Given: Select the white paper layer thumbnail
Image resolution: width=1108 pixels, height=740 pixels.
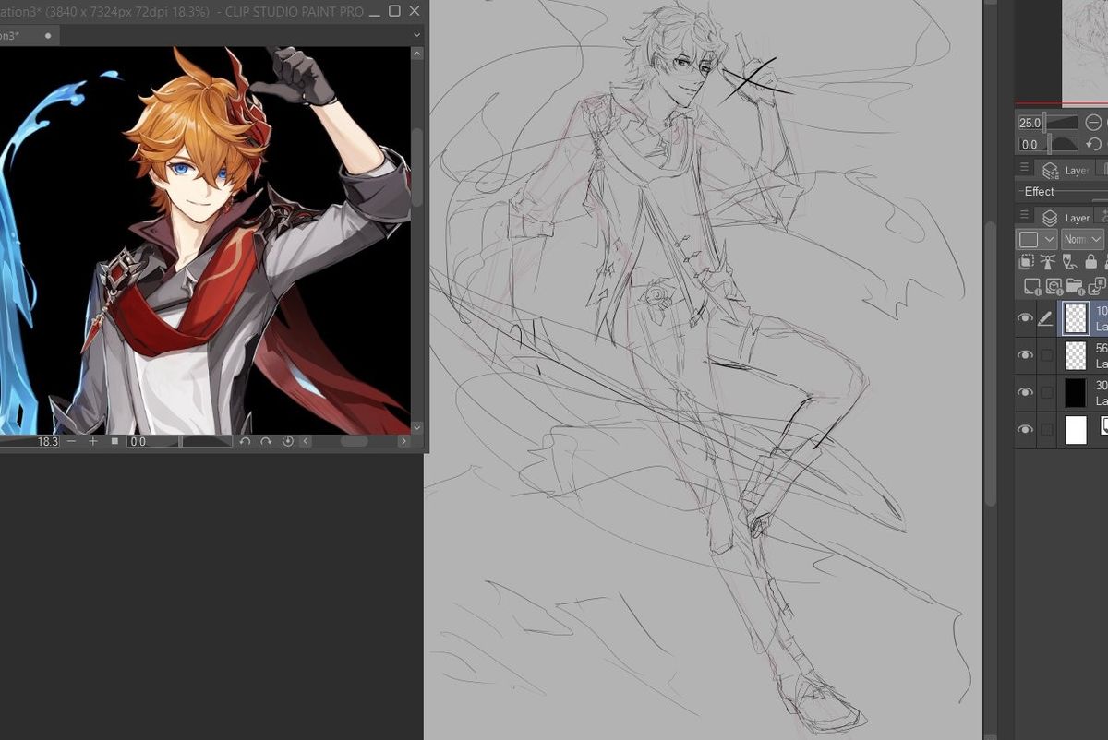Looking at the screenshot, I should [1076, 429].
